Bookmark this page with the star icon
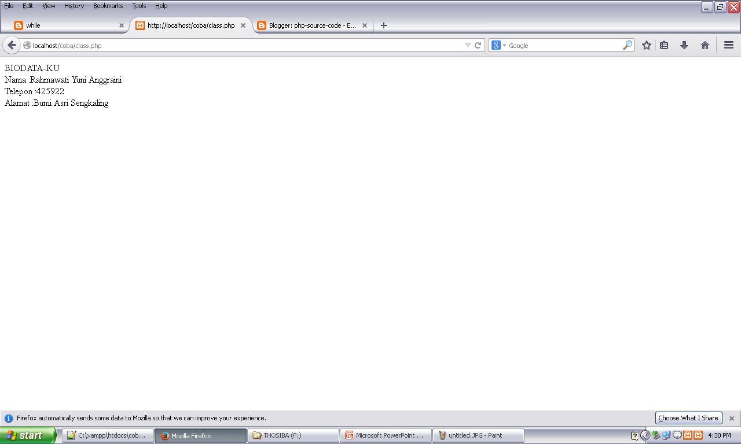Screen dimensions: 741x444 [x=647, y=45]
